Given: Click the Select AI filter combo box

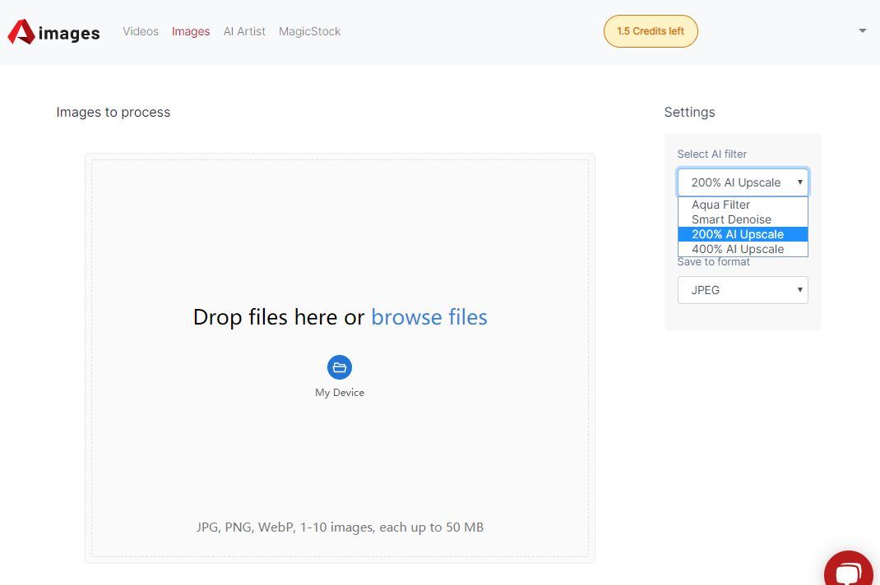Looking at the screenshot, I should click(x=743, y=182).
